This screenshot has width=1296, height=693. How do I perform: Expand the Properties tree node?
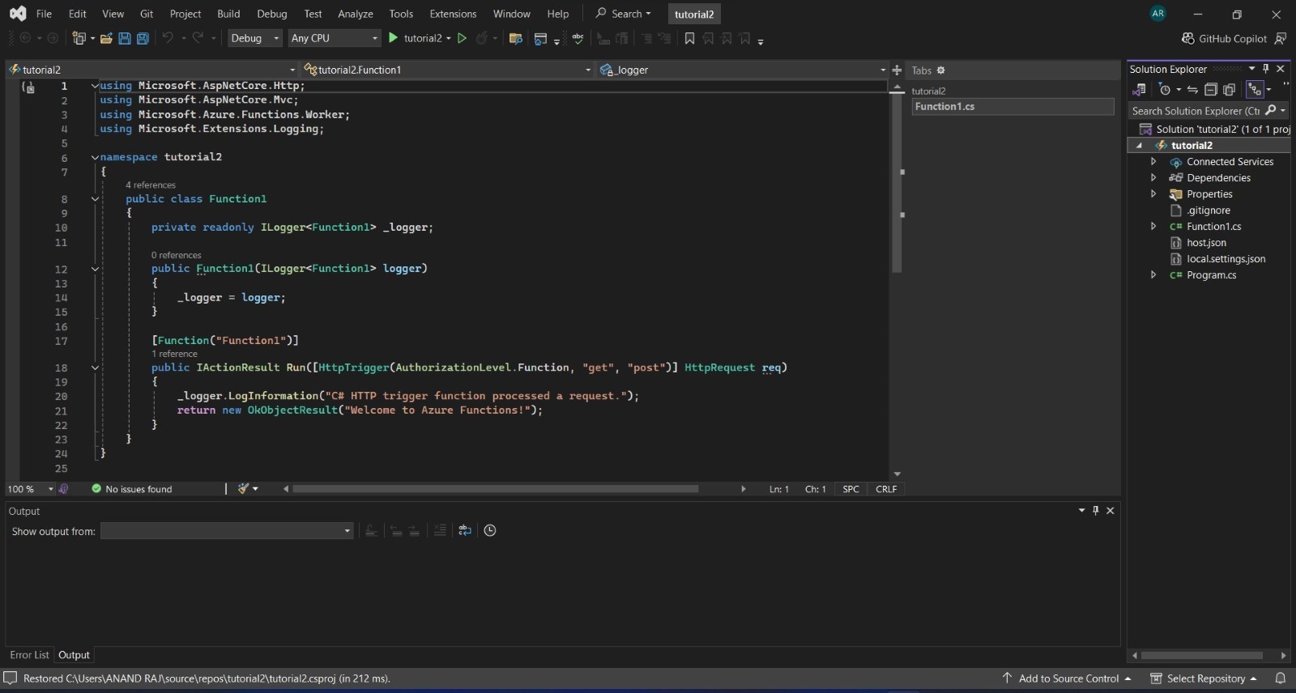[x=1153, y=193]
